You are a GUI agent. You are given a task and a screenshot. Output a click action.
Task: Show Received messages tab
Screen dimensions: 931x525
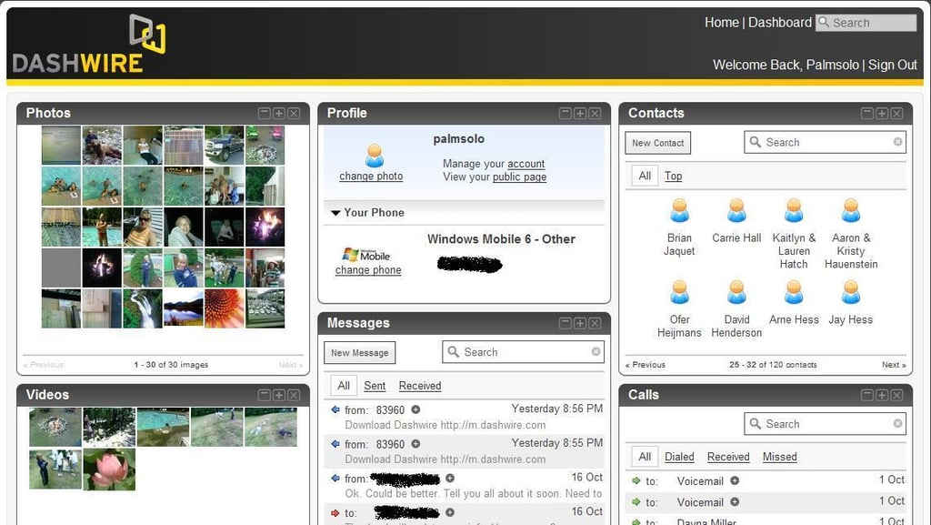[x=420, y=386]
